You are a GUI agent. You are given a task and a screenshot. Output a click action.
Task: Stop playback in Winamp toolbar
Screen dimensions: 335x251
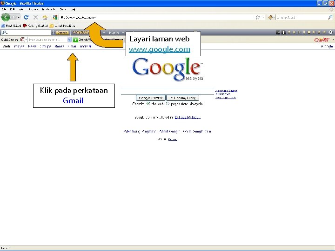pos(309,32)
